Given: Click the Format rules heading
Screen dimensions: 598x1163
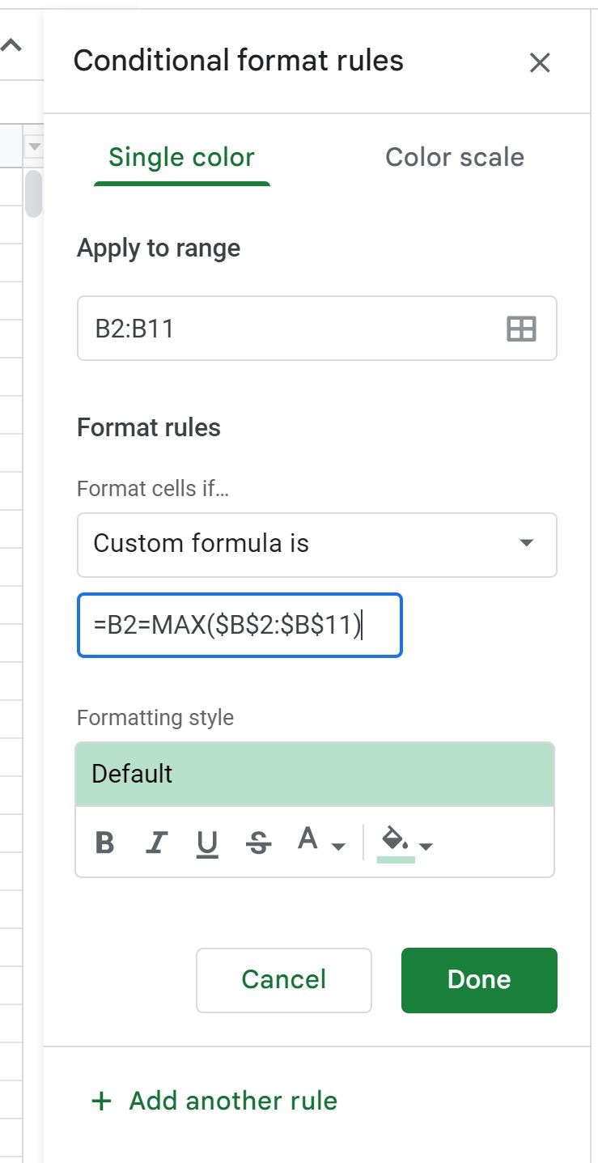Looking at the screenshot, I should click(149, 427).
